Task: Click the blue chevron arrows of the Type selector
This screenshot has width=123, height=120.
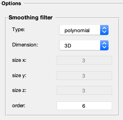Action: [104, 30]
